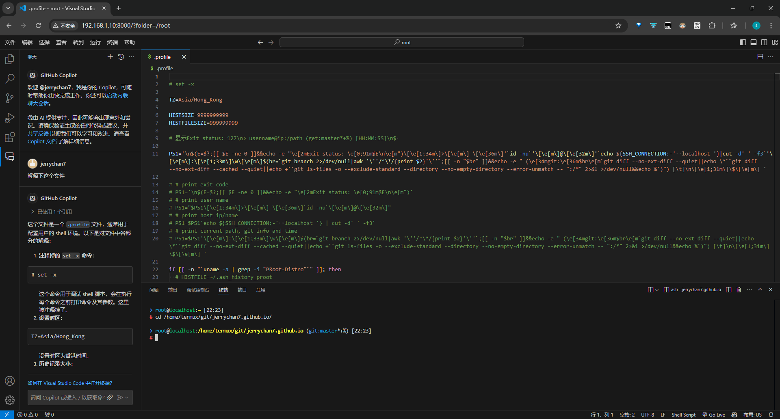Open the 终端 menu in the menu bar
Image resolution: width=780 pixels, height=419 pixels.
(x=112, y=42)
